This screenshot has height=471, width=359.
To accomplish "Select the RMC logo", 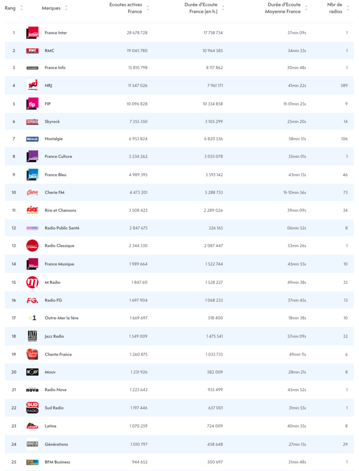I will coord(32,50).
